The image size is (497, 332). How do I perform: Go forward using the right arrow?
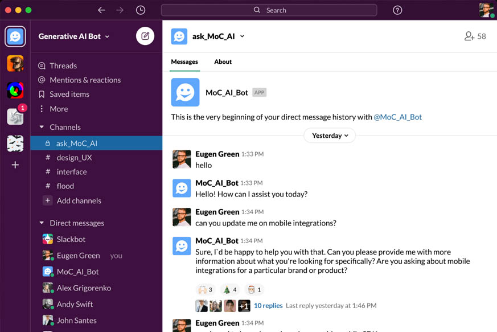[x=120, y=10]
